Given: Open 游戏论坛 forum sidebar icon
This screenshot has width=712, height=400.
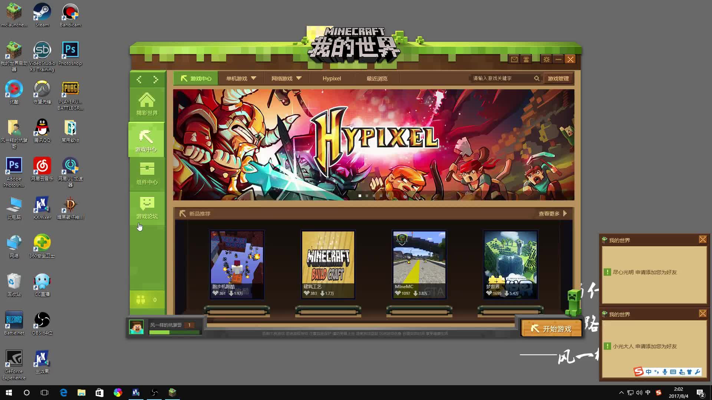Looking at the screenshot, I should pyautogui.click(x=147, y=208).
